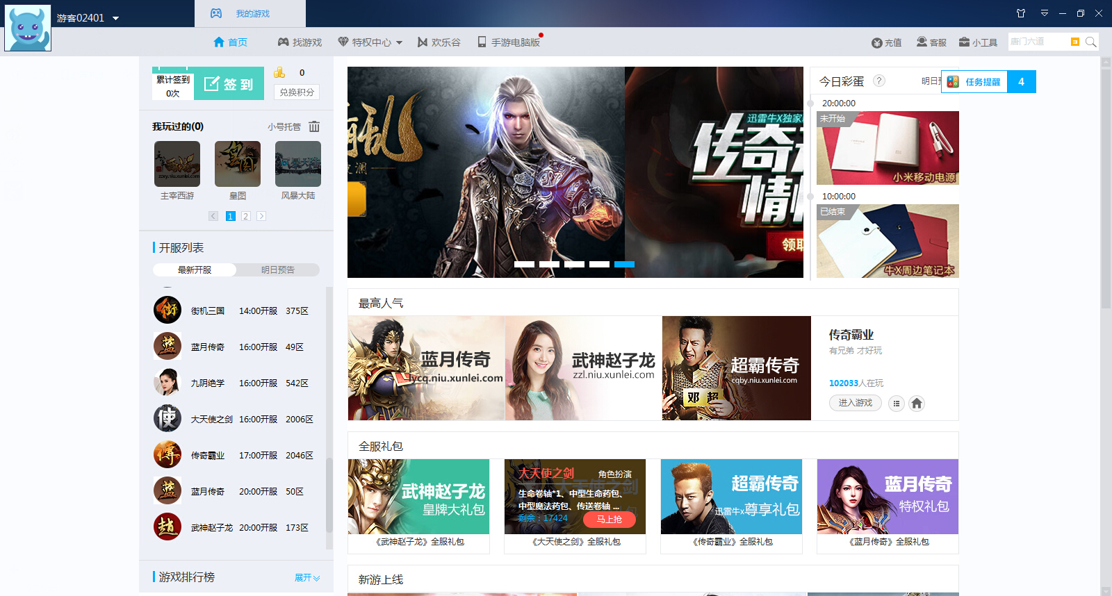Open the 欢乐谷 menu item
Viewport: 1112px width, 596px height.
(439, 42)
